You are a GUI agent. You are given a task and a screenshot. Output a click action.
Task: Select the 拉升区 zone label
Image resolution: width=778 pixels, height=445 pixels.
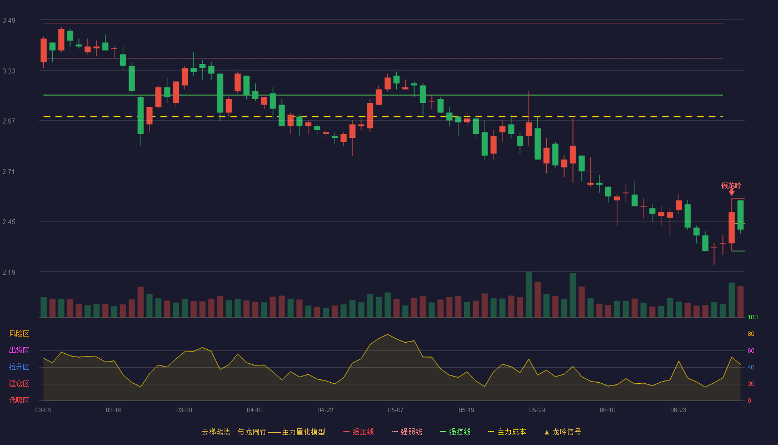[19, 367]
